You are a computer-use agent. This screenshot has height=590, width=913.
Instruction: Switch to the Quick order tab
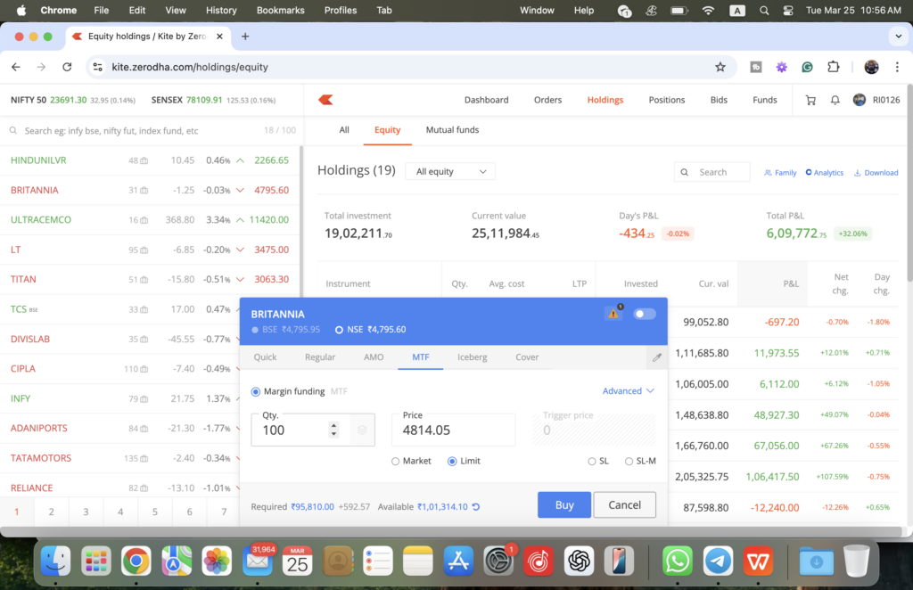(x=265, y=357)
